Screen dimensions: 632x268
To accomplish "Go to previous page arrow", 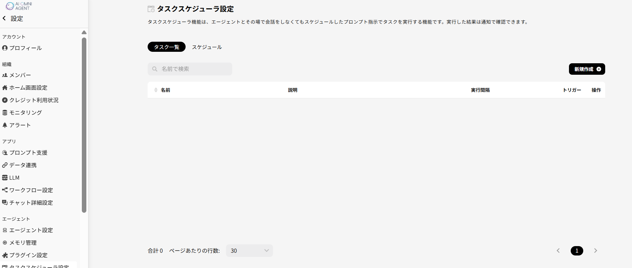I will (x=558, y=251).
